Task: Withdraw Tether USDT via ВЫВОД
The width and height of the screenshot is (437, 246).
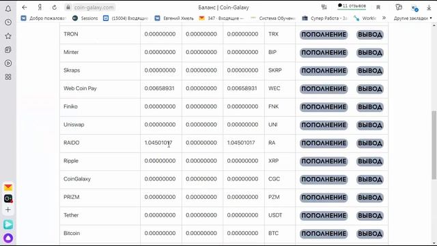Action: (370, 216)
